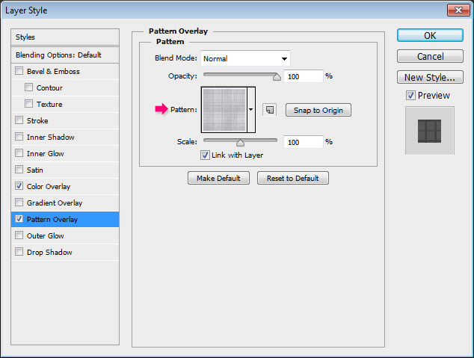Tick the Inner Glow checkbox
Image resolution: width=474 pixels, height=358 pixels.
pyautogui.click(x=19, y=153)
